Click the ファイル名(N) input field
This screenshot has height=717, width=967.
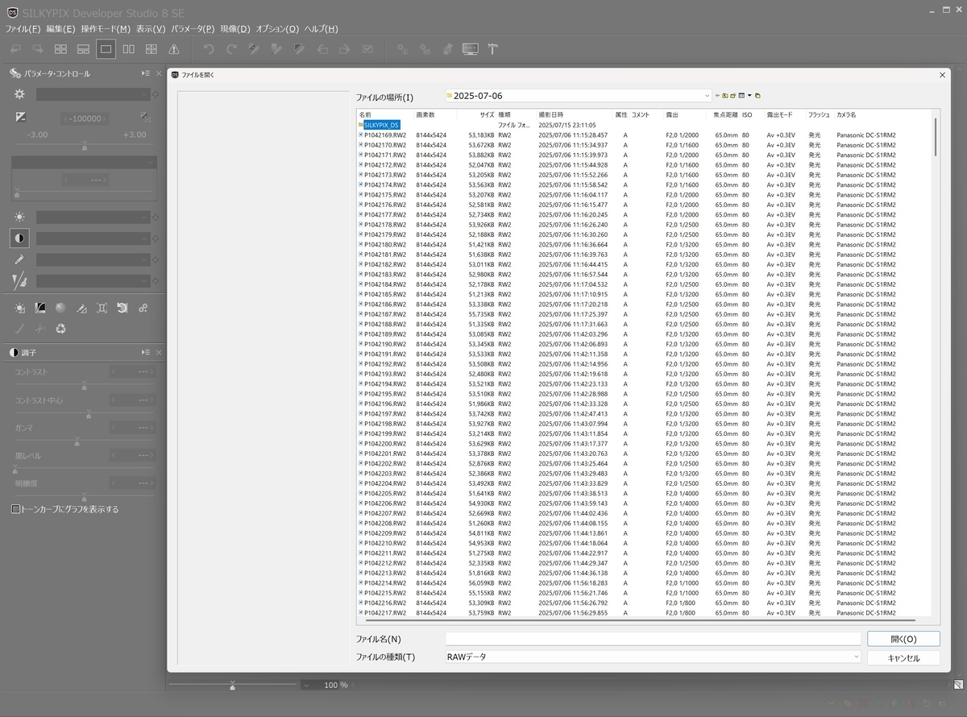click(653, 639)
